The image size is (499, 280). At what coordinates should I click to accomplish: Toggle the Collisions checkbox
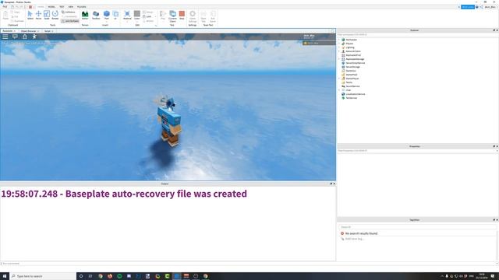coord(69,12)
